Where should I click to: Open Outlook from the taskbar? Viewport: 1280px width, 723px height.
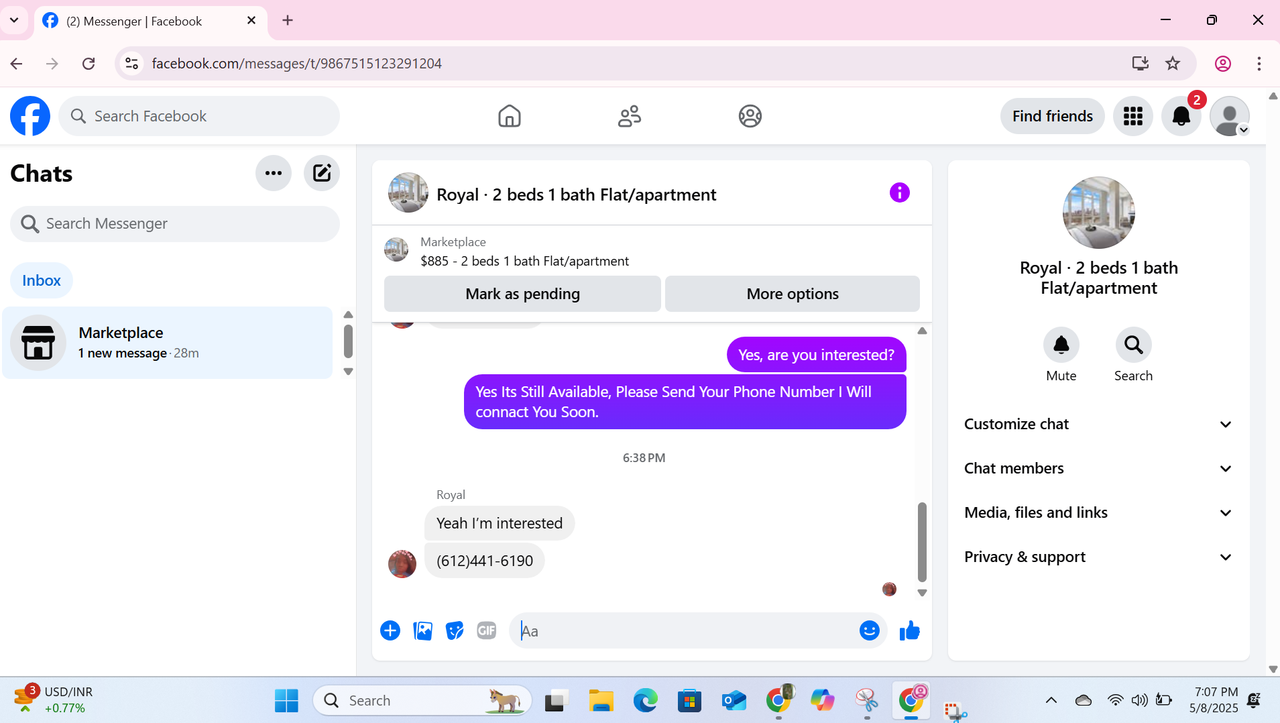(x=734, y=700)
